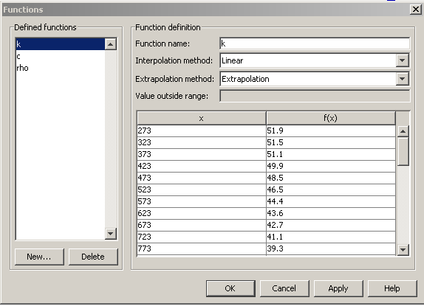Click the Apply button
This screenshot has height=306, width=424.
[338, 288]
